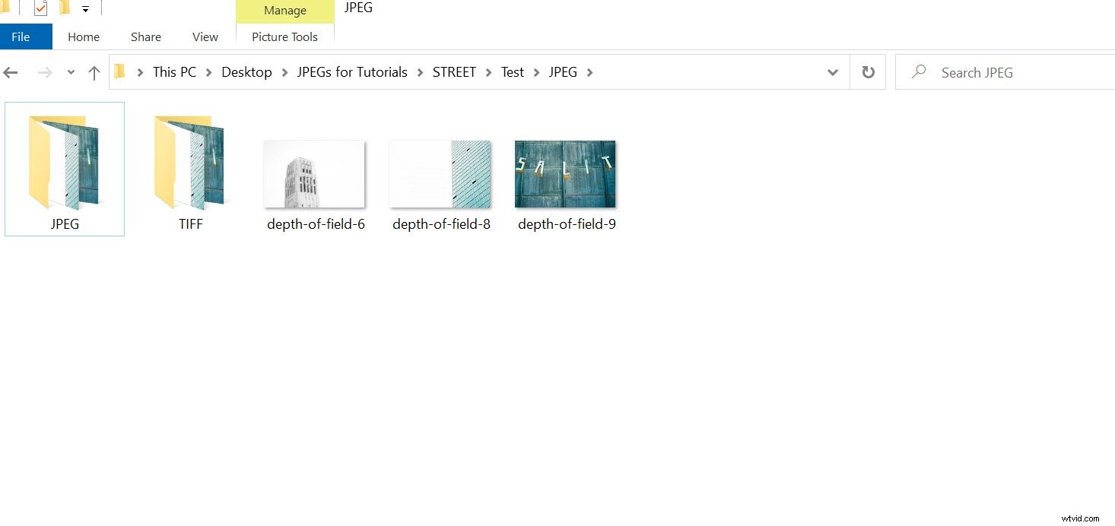Open the Customize Quick Access Toolbar dropdown
Image resolution: width=1115 pixels, height=526 pixels.
coord(85,8)
